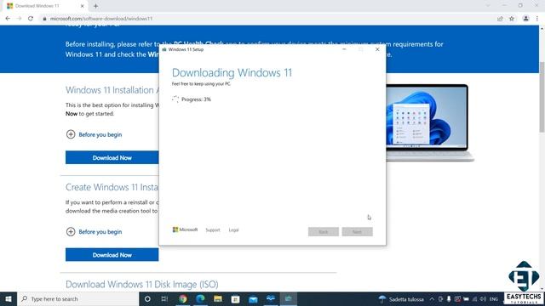Go back using the browser back arrow
Screen dimensions: 545x306
click(8, 19)
